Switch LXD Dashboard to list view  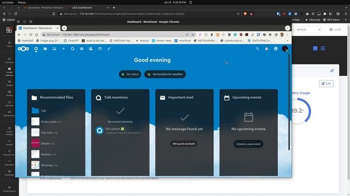pos(323,48)
